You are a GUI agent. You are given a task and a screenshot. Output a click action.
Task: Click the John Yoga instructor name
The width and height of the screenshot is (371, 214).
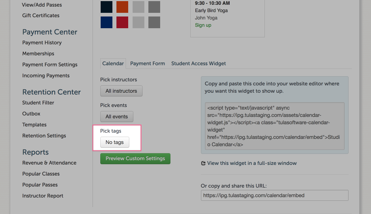pos(206,18)
